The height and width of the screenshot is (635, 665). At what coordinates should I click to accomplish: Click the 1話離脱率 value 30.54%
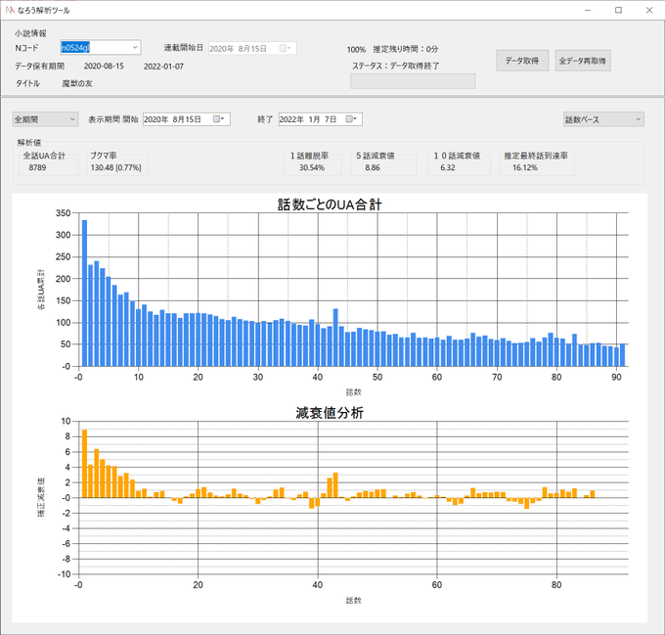311,167
